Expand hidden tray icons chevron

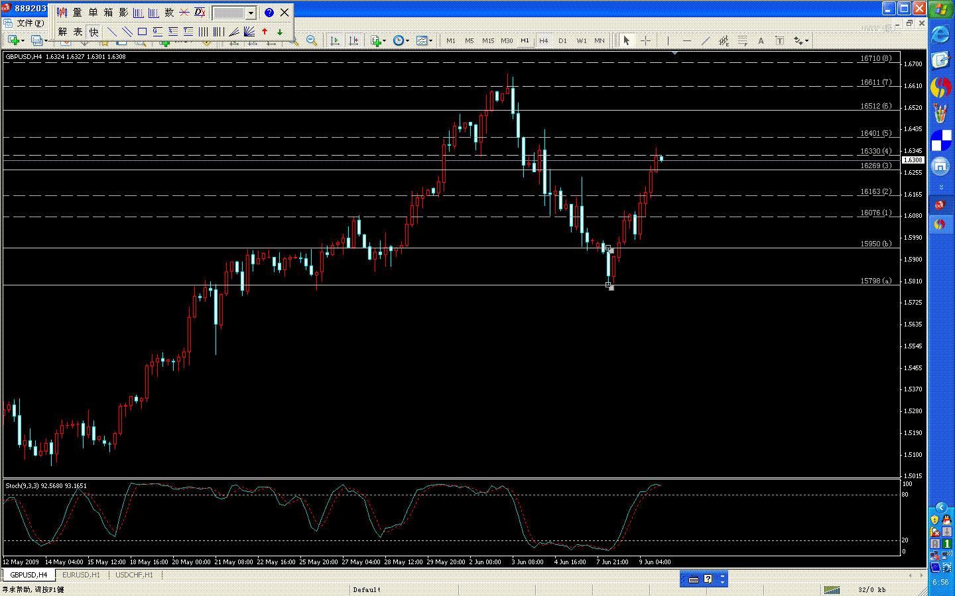940,507
